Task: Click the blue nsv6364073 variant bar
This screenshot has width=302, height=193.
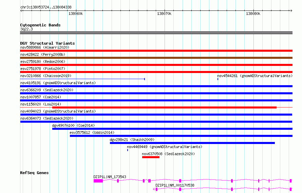Action: point(156,122)
